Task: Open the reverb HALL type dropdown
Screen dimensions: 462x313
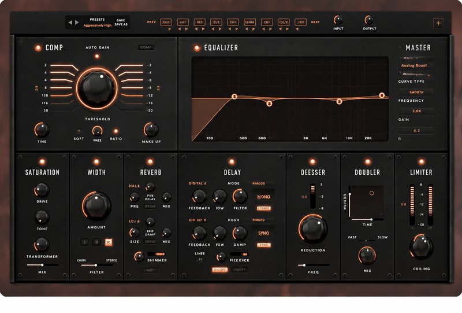Action: click(135, 186)
